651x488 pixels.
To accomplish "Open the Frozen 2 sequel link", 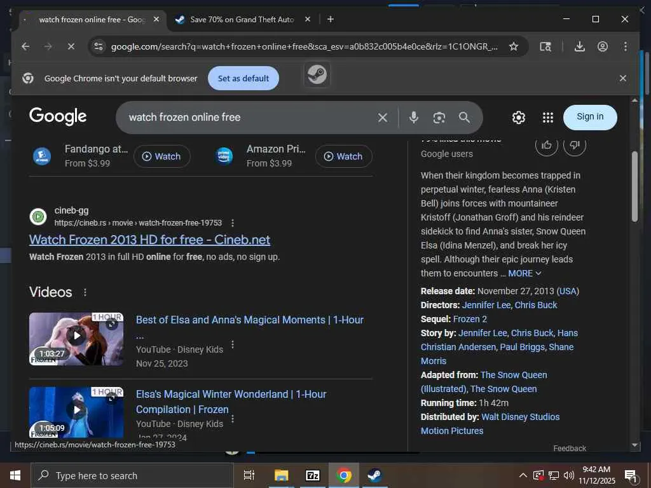I will click(x=470, y=319).
